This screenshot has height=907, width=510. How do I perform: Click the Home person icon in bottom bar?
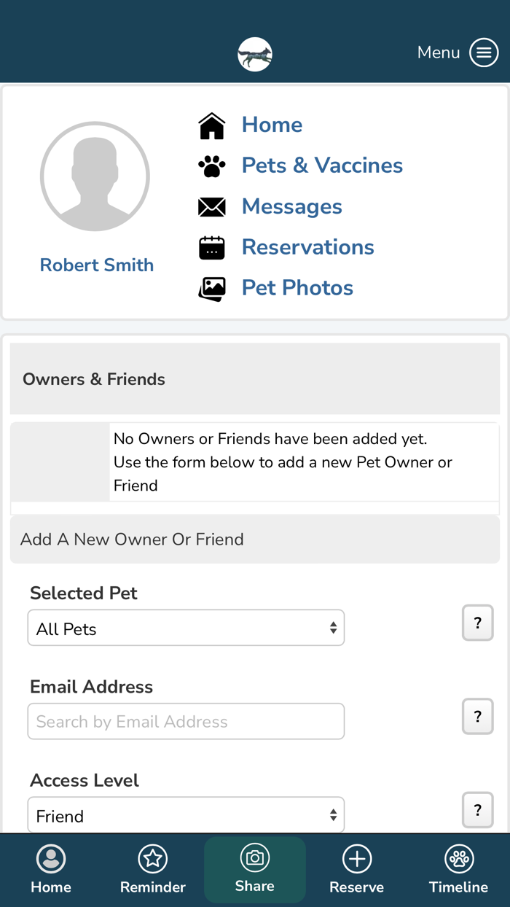50,860
